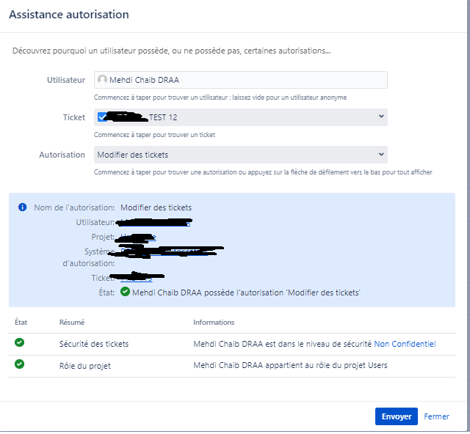Click the Autorisation form label
Screen dimensions: 470x434
coord(62,155)
